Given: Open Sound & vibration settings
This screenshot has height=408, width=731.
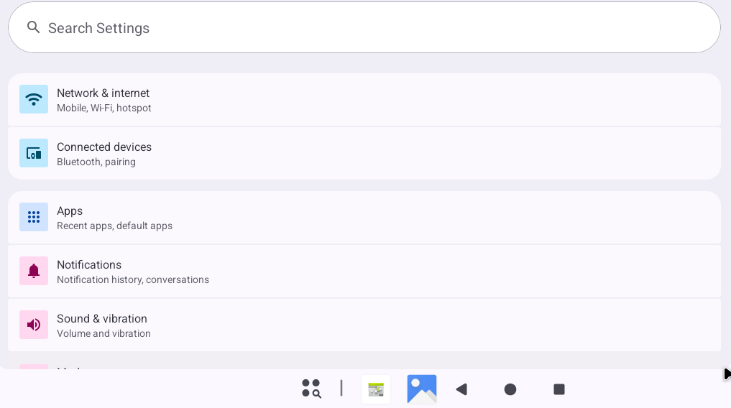Looking at the screenshot, I should pos(364,325).
